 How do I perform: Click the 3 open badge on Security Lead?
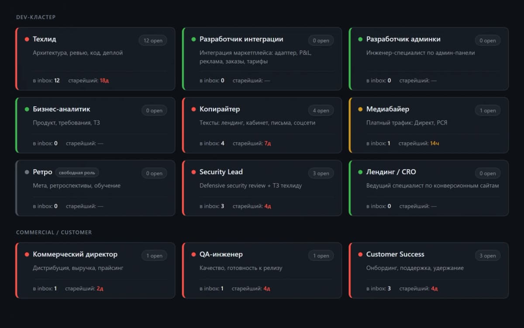[321, 173]
